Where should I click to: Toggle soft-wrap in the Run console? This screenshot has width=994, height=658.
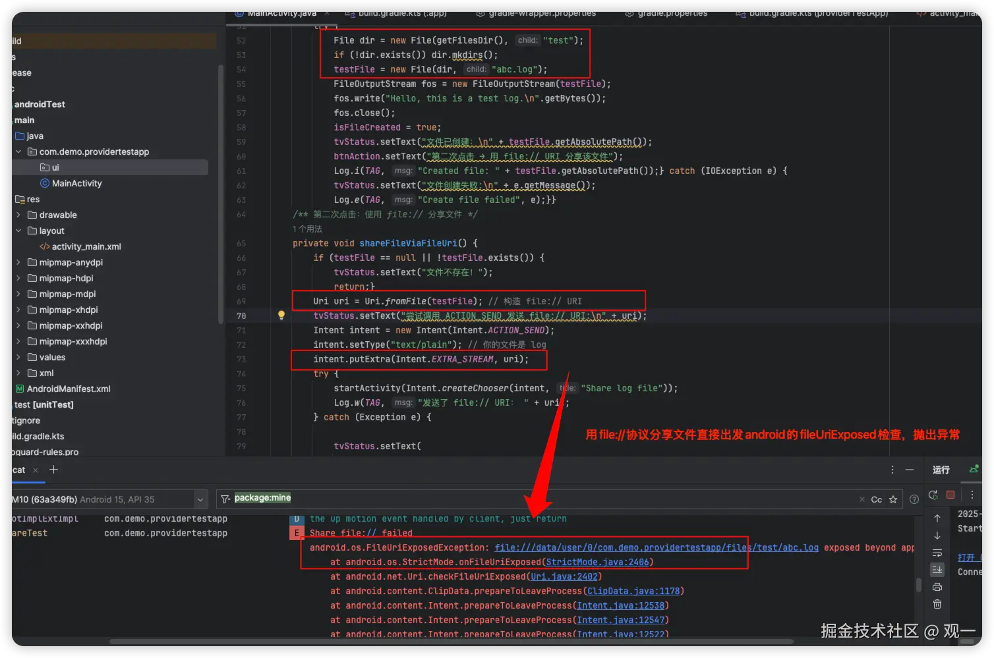point(937,553)
